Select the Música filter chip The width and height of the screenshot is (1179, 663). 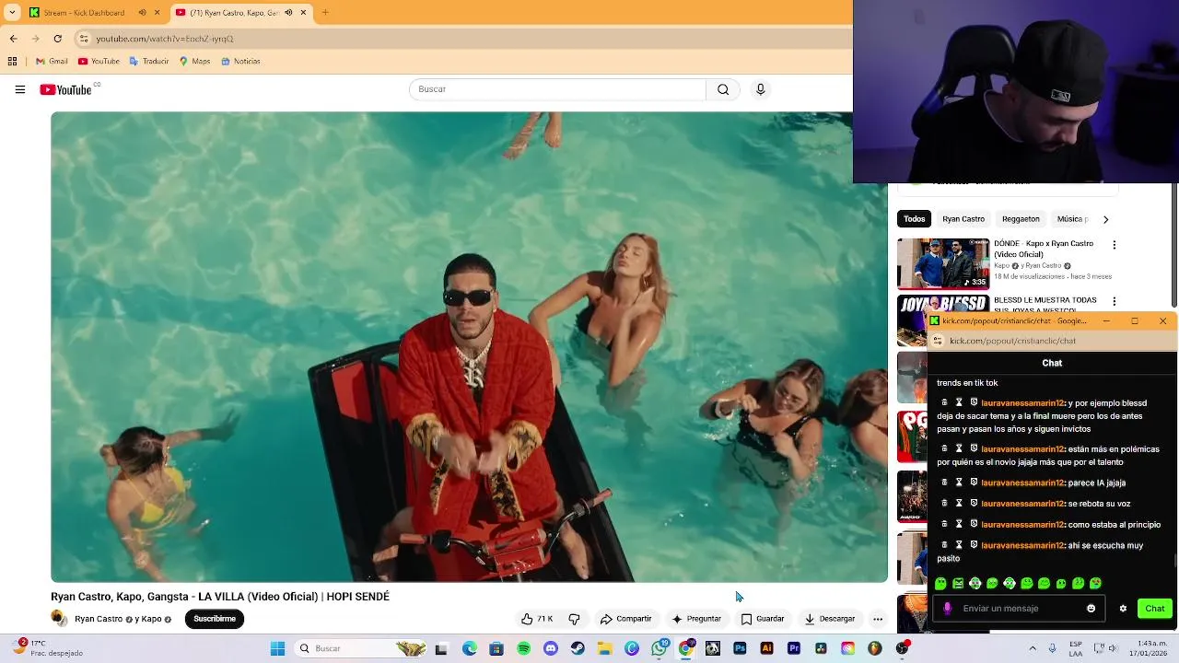[x=1072, y=219]
